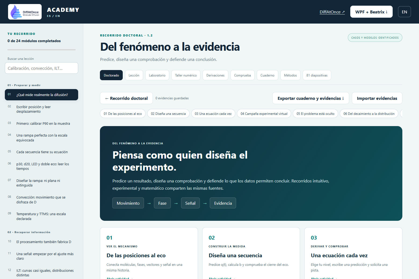Click the Evidencia step chip
Image resolution: width=419 pixels, height=279 pixels.
pyautogui.click(x=223, y=203)
